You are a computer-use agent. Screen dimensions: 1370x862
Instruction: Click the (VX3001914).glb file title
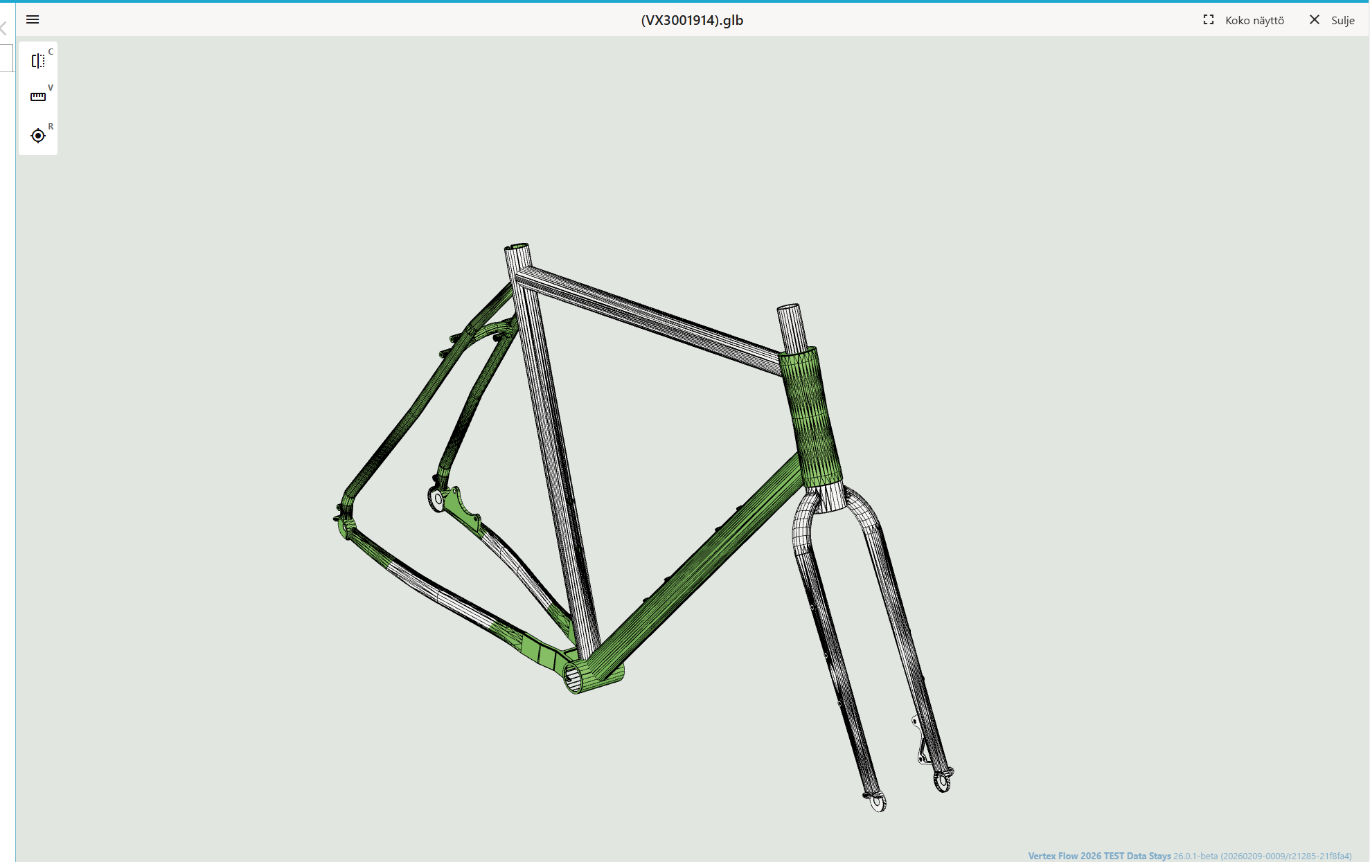click(692, 20)
